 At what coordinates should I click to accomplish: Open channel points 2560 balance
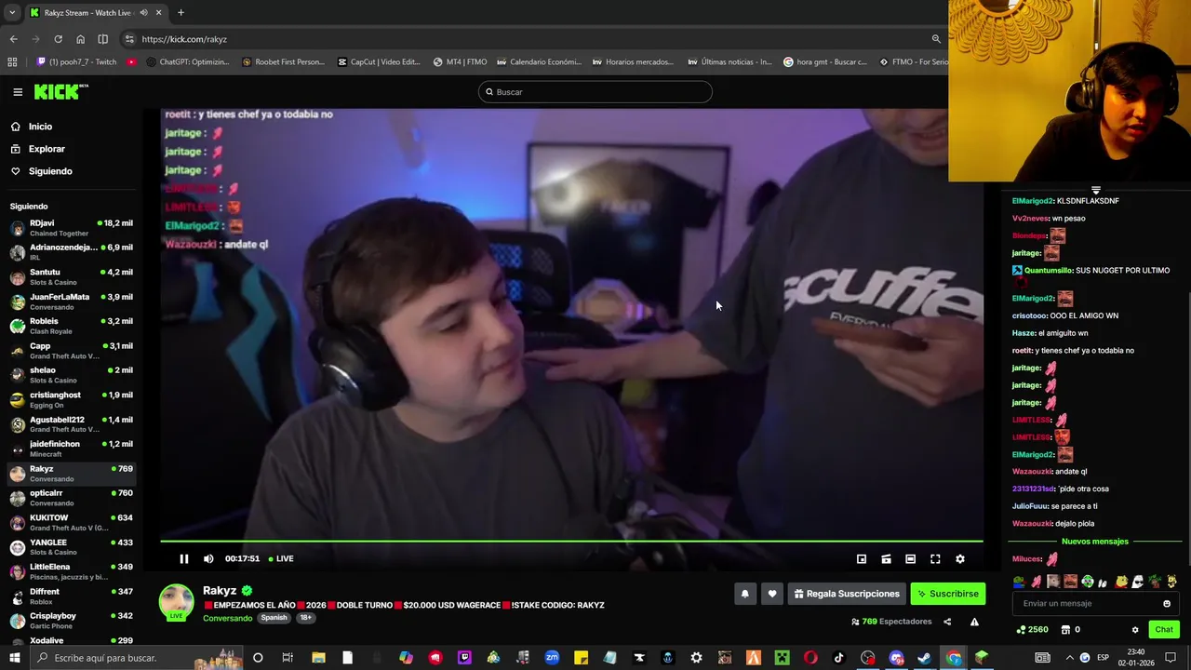[x=1032, y=630]
